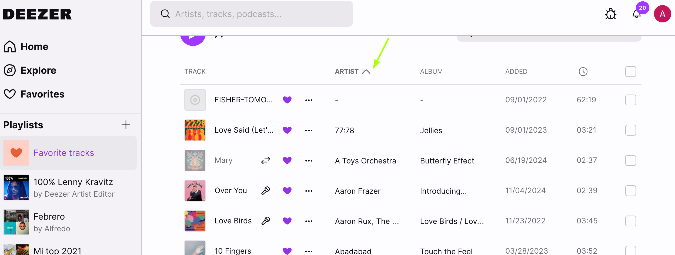The height and width of the screenshot is (255, 675).
Task: Click the swap icon beside Mary track
Action: coord(266,160)
